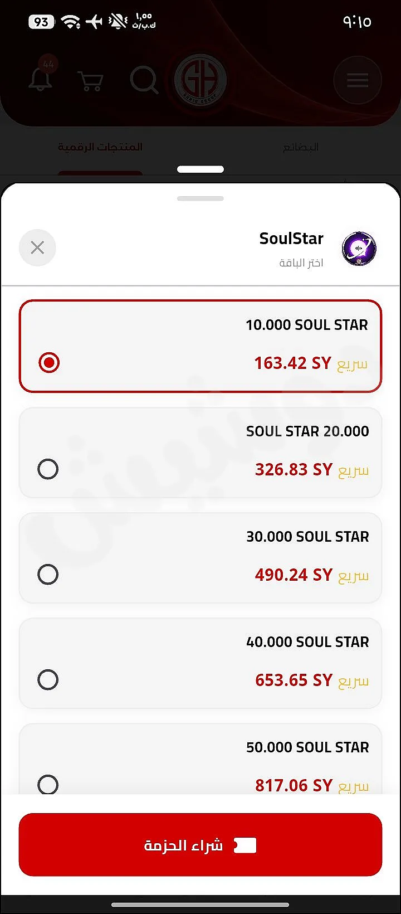The width and height of the screenshot is (401, 914).
Task: Select the SOUL STAR 20.000 radio button
Action: tap(48, 469)
